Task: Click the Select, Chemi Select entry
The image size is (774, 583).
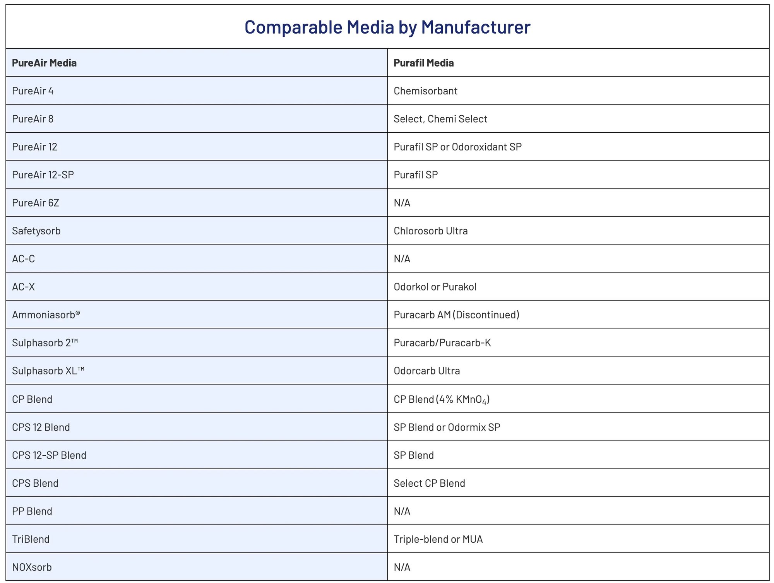Action: [440, 119]
